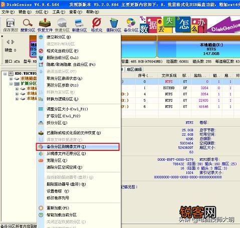The image size is (240, 228).
Task: Open the 帮助(H) menu
Action: (93, 12)
